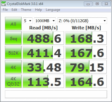Image resolution: width=112 pixels, height=102 pixels.
Task: Close the CrystalDiskMark window
Action: pyautogui.click(x=106, y=4)
